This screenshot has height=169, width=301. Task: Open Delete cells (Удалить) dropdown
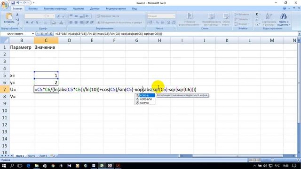(x=242, y=19)
